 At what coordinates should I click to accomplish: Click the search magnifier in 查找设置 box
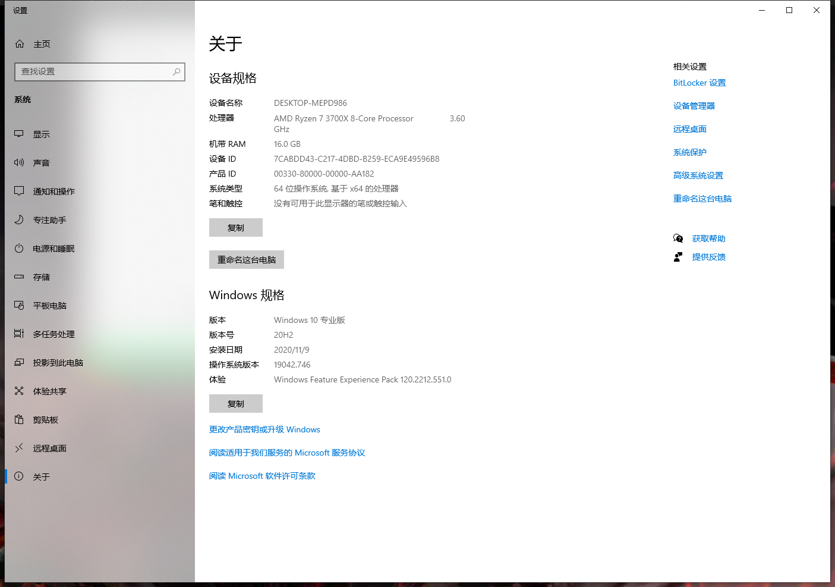point(177,72)
